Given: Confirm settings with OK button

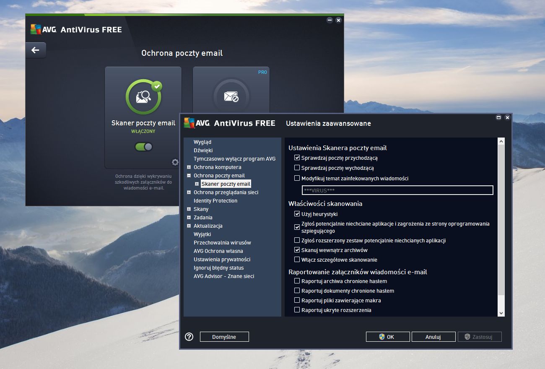Looking at the screenshot, I should (x=388, y=337).
